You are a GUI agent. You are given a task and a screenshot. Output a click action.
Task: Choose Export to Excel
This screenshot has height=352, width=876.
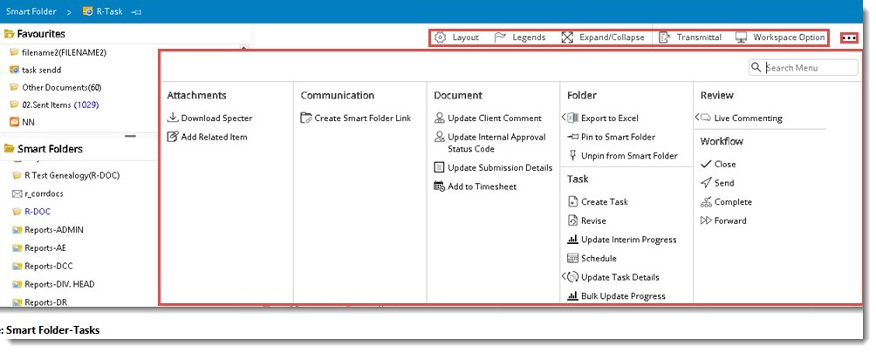[x=609, y=118]
